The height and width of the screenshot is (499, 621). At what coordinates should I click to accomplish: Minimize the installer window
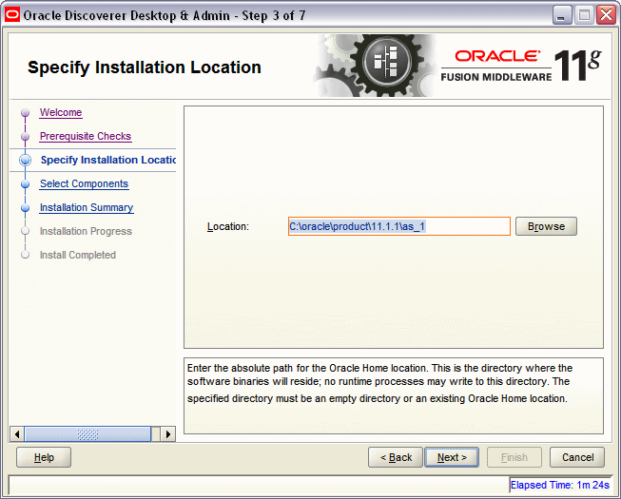point(562,16)
